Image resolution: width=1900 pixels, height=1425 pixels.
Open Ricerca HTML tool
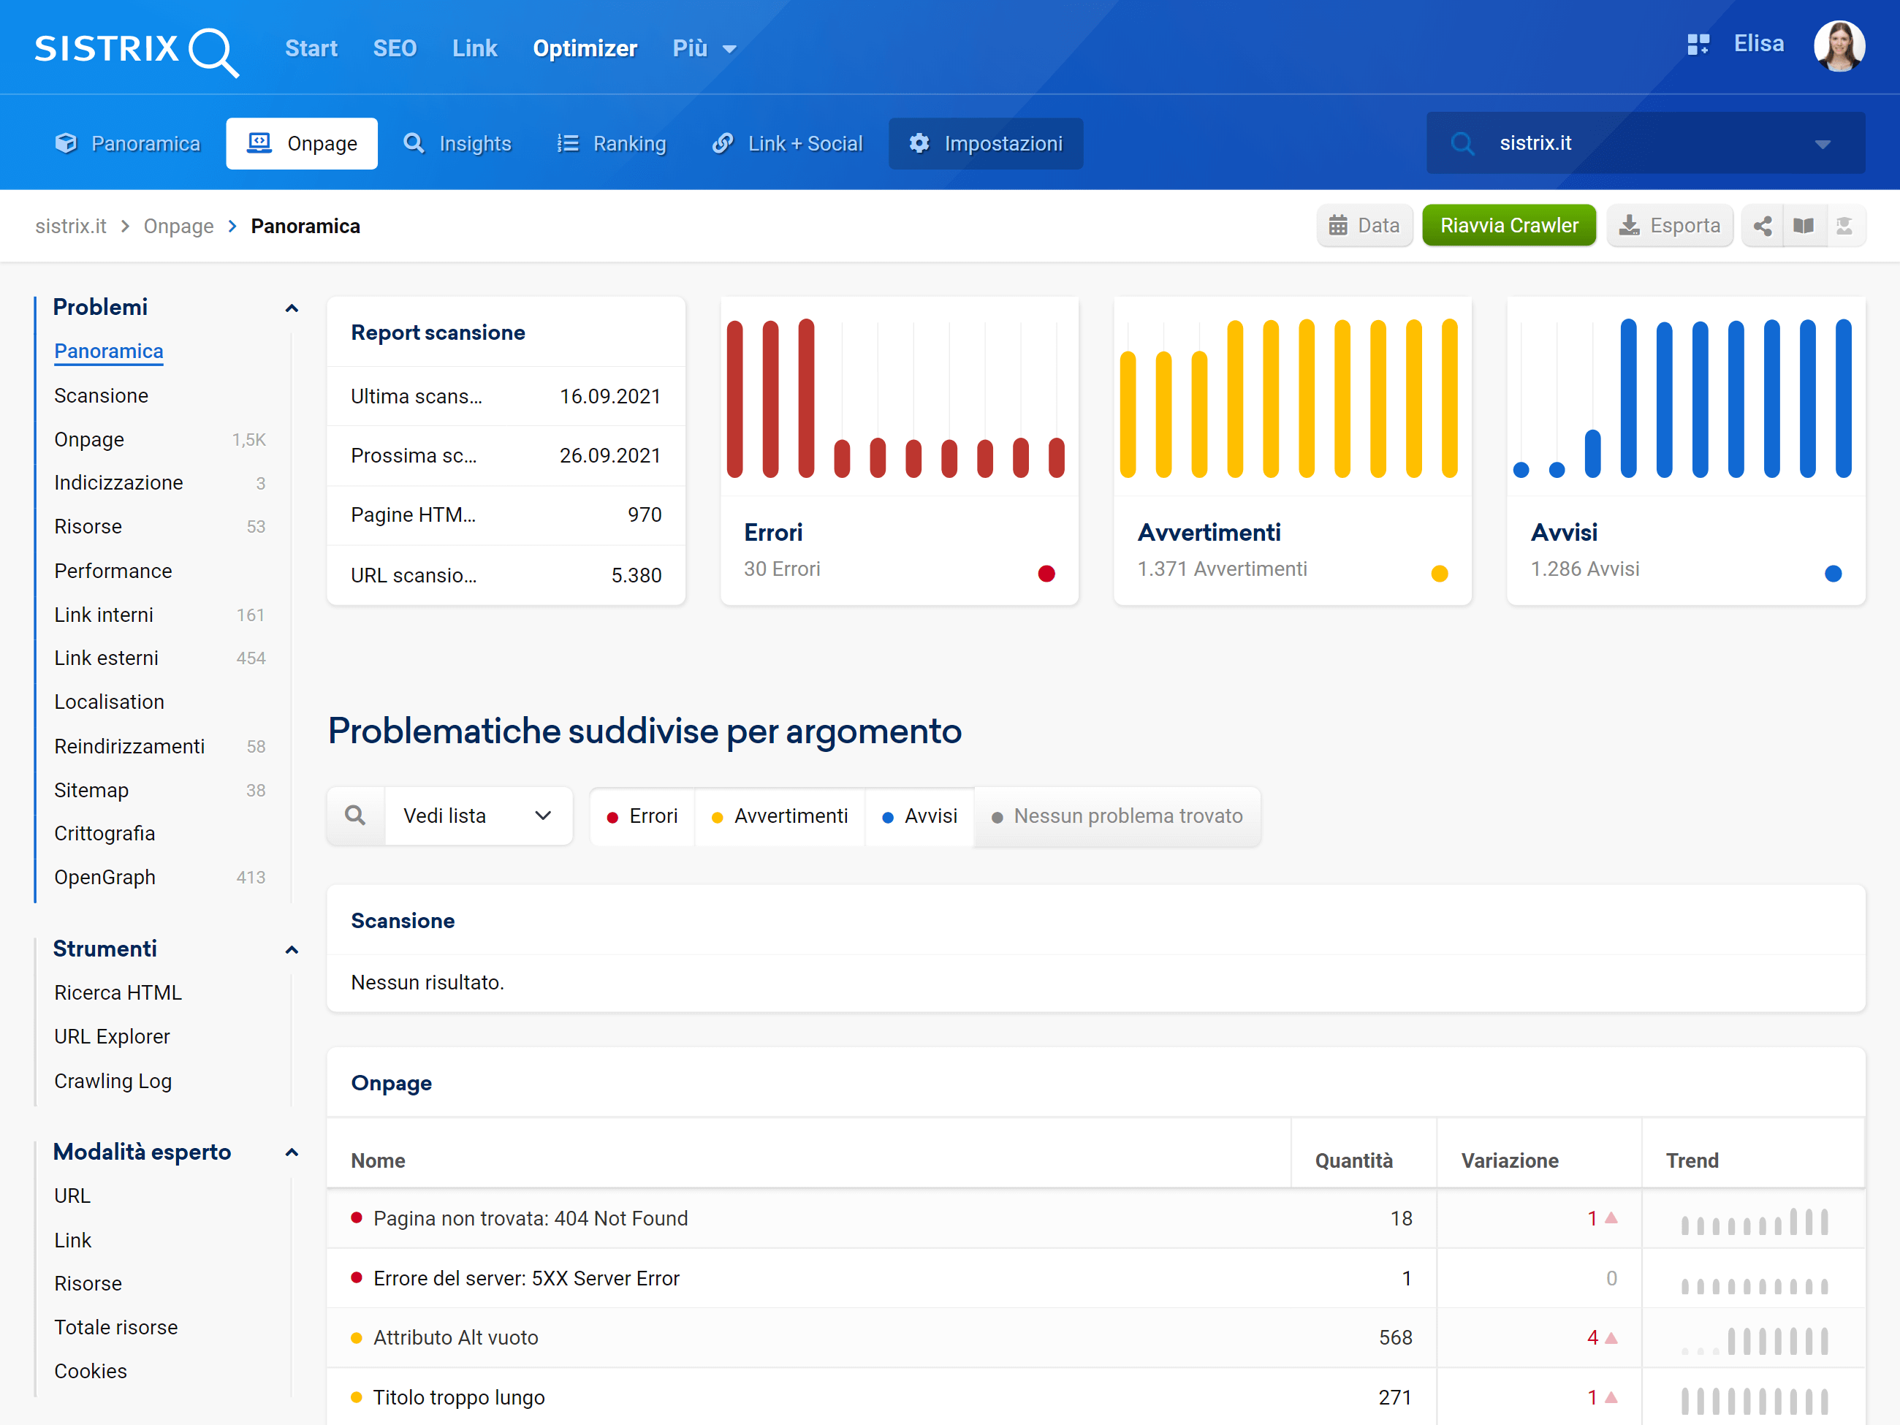[118, 992]
